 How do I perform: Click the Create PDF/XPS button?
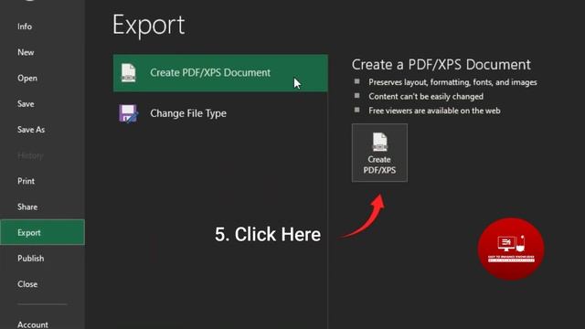[x=379, y=153]
